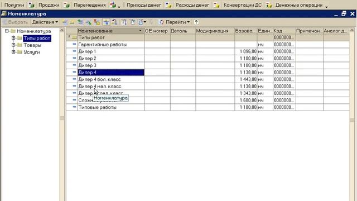The width and height of the screenshot is (357, 201).
Task: Expand the Услуги tree folder
Action: click(13, 52)
